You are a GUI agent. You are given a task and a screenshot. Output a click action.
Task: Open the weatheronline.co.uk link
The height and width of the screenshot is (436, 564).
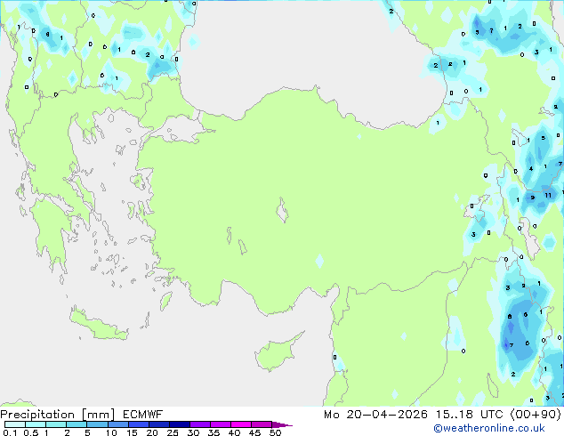(x=489, y=428)
